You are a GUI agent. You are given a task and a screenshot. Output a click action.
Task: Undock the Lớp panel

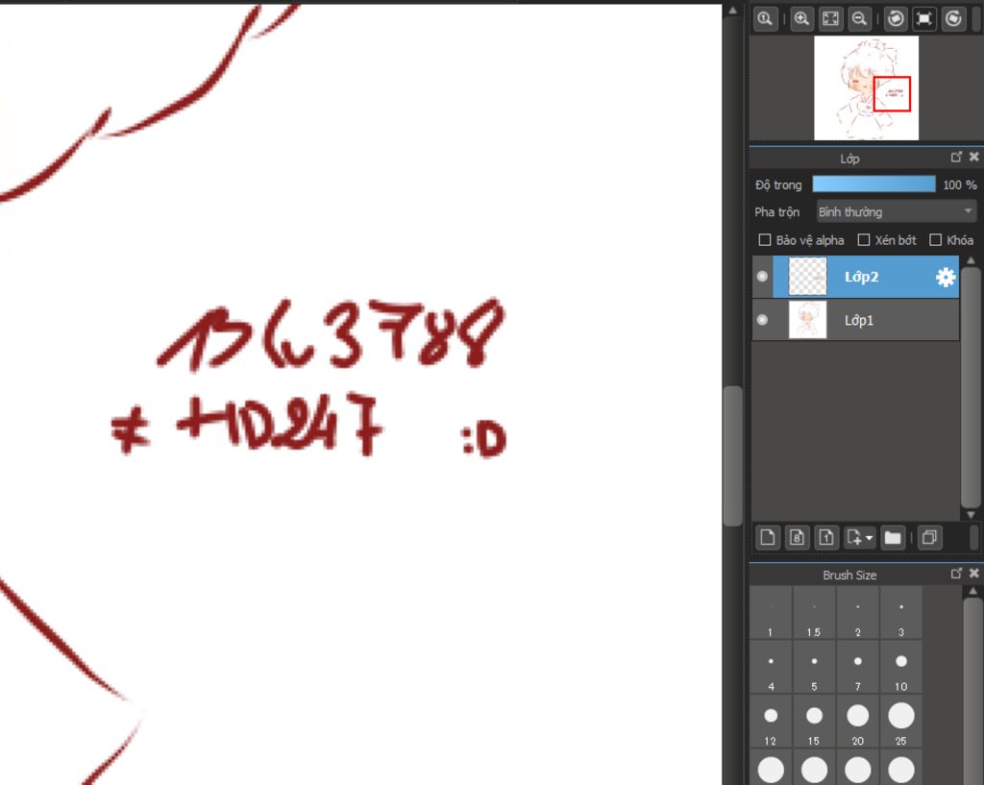coord(956,157)
